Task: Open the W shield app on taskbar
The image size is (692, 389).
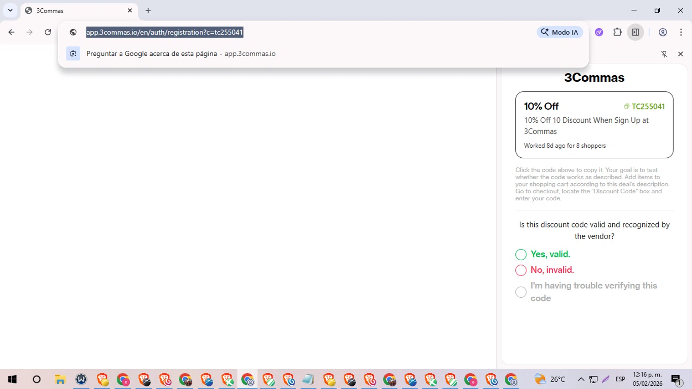Action: point(81,379)
